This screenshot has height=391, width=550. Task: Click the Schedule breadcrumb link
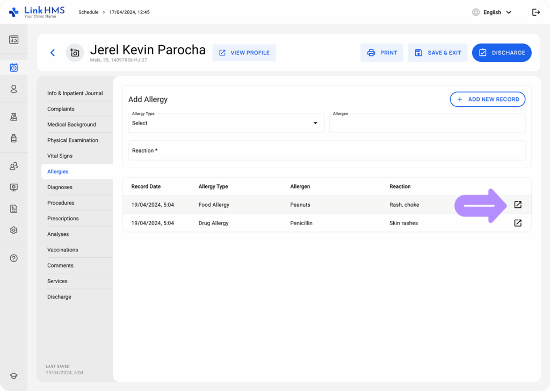pyautogui.click(x=89, y=12)
